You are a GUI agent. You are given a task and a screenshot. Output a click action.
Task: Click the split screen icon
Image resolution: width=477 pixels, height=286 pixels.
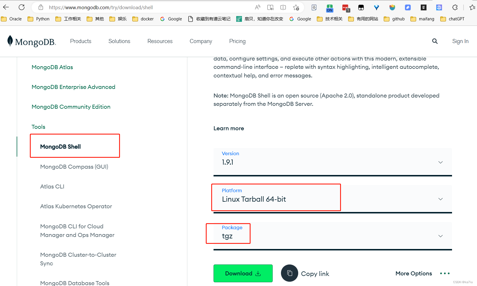[283, 7]
